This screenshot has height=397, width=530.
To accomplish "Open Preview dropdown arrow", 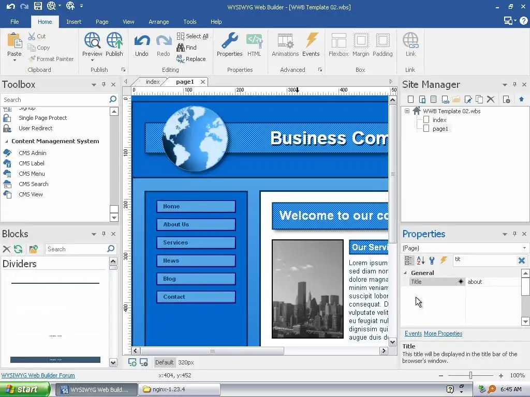I will tap(92, 60).
